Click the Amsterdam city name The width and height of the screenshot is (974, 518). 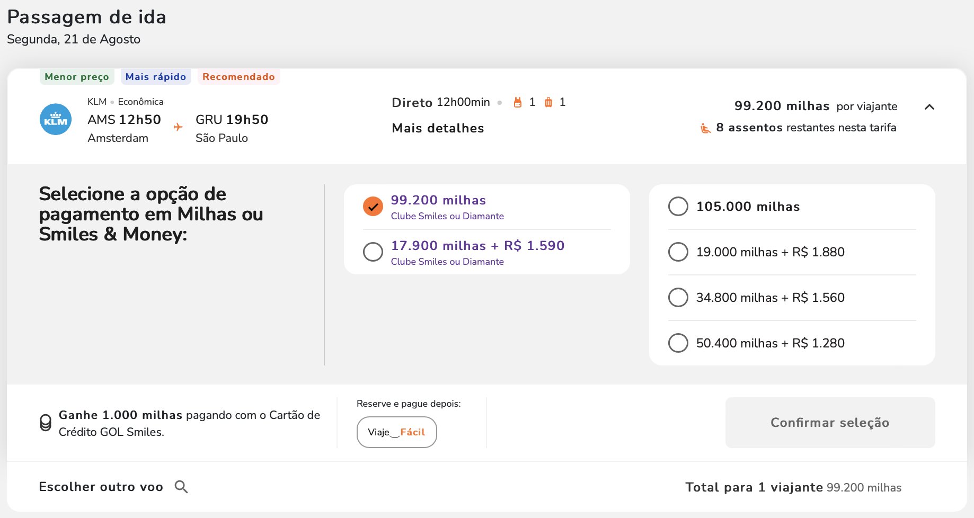(118, 138)
